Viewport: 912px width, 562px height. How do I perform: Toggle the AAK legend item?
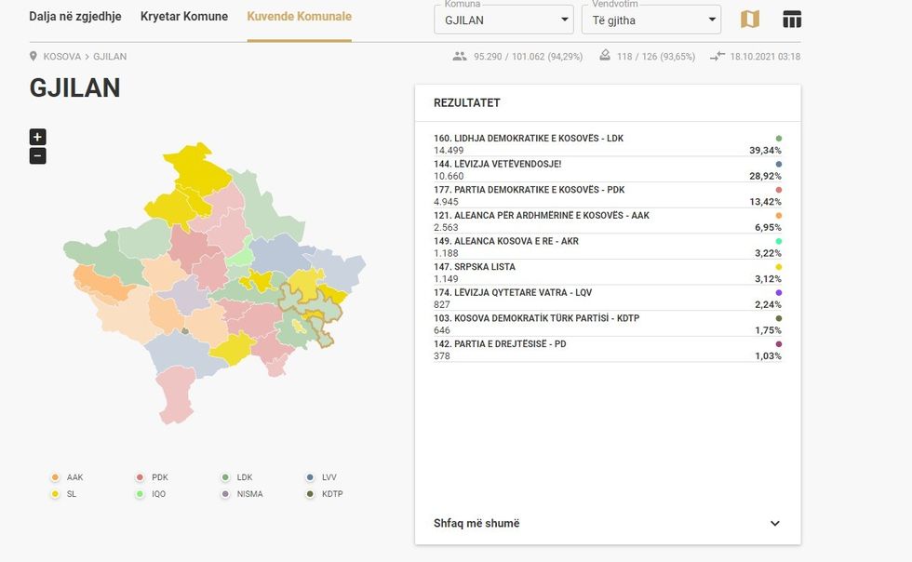point(67,477)
